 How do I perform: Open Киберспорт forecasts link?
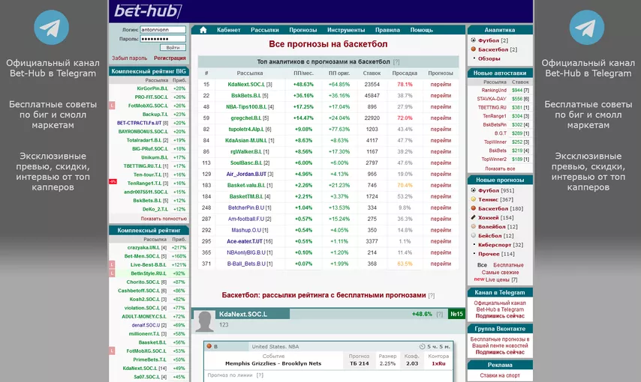[x=495, y=245]
